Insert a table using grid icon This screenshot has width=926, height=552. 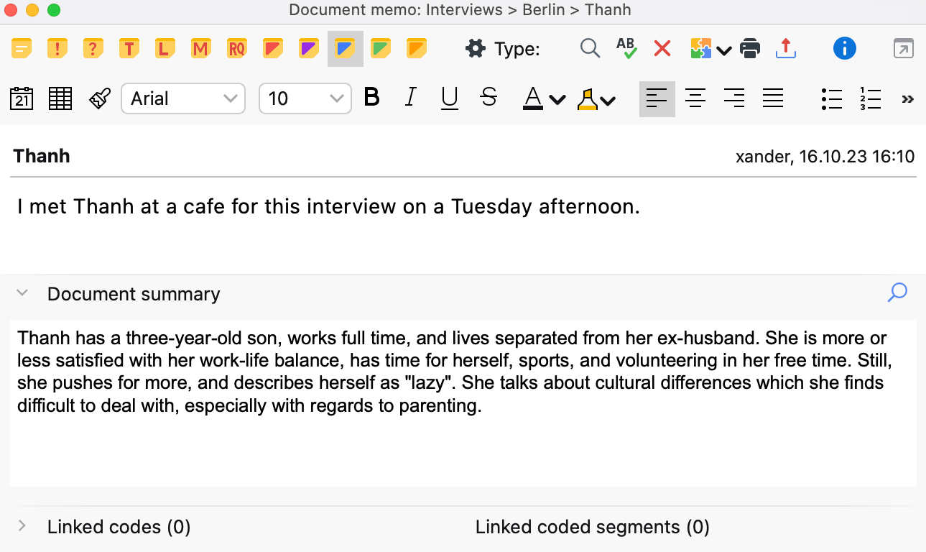[x=60, y=98]
